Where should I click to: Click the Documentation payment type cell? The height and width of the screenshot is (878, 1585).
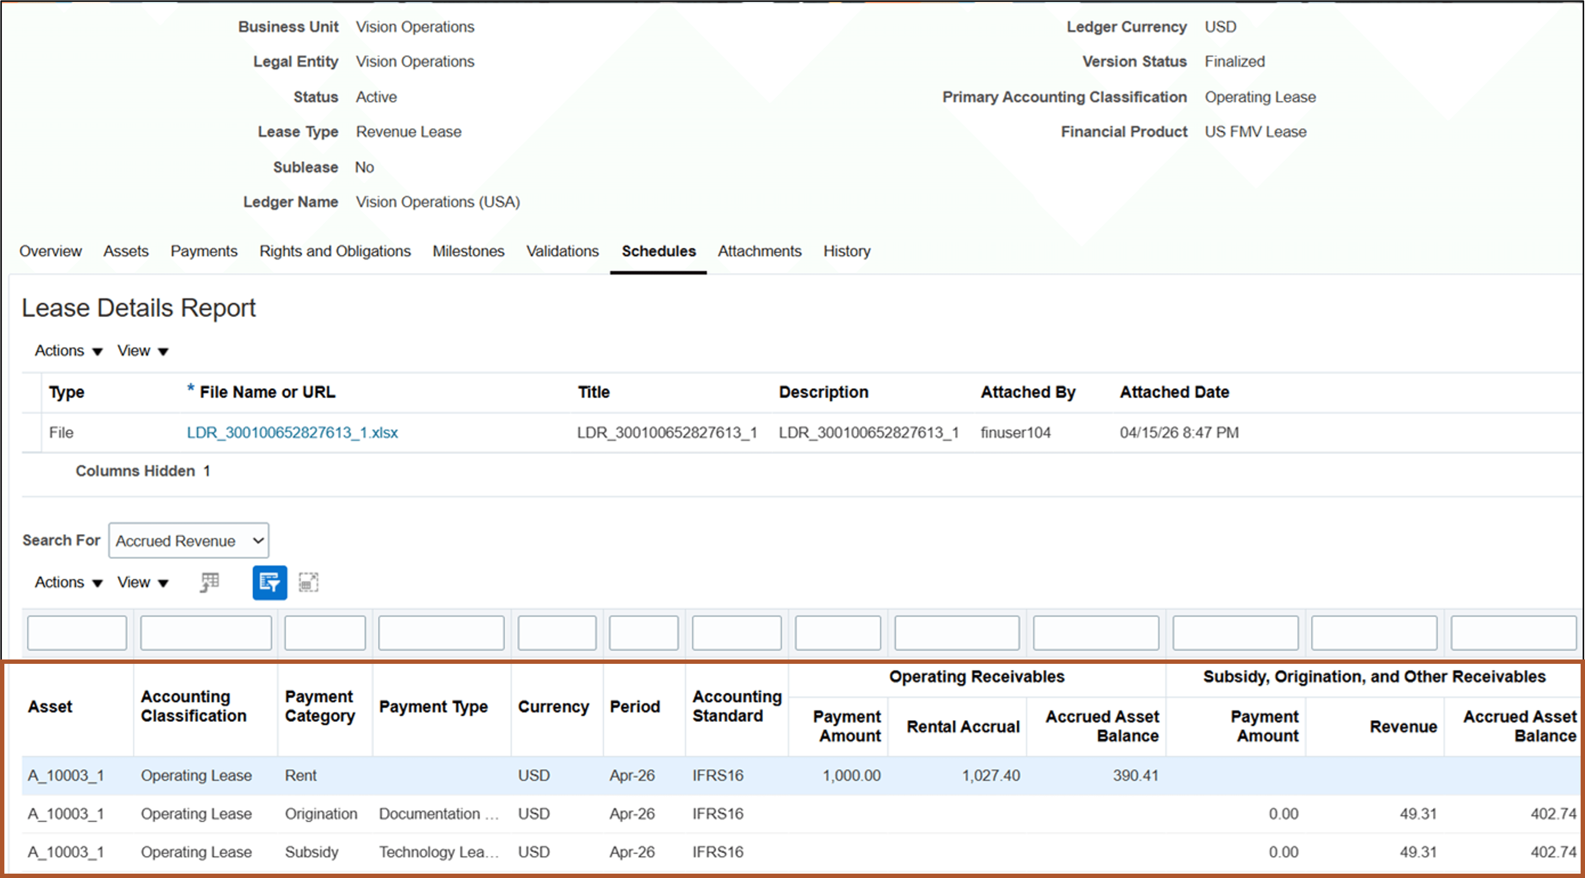click(x=439, y=814)
